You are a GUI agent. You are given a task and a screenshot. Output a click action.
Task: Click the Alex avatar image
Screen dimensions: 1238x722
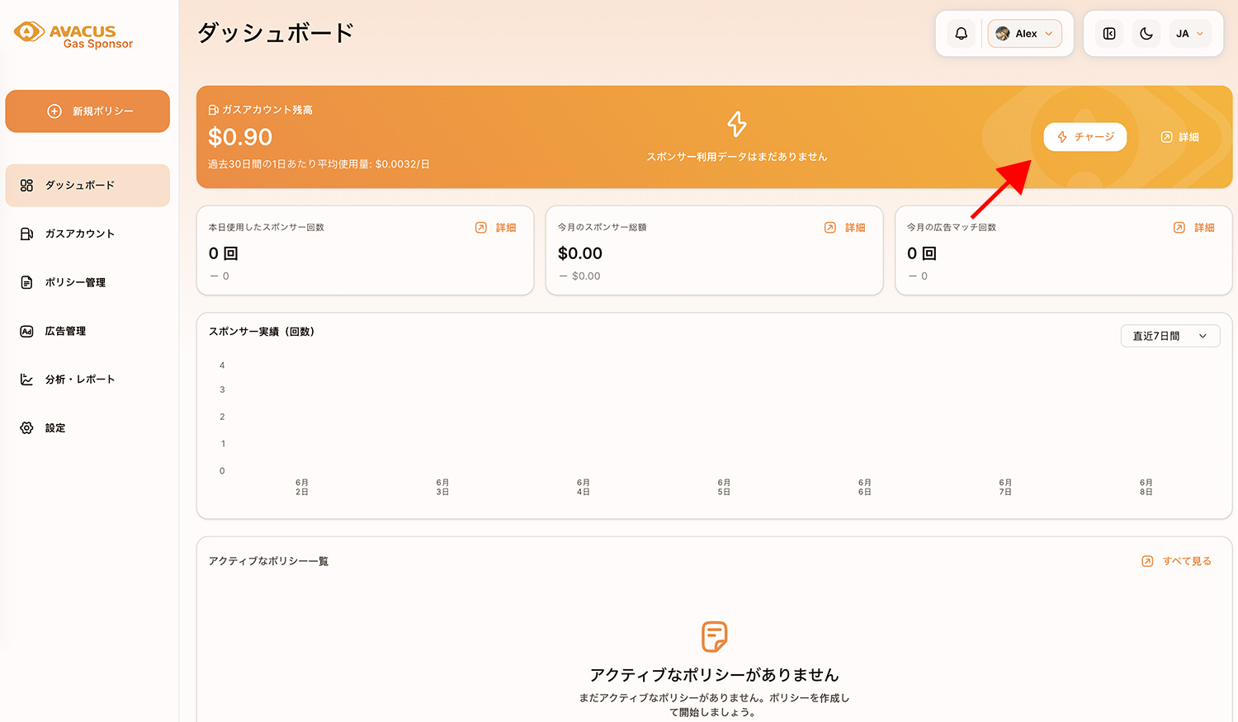[x=1003, y=34]
